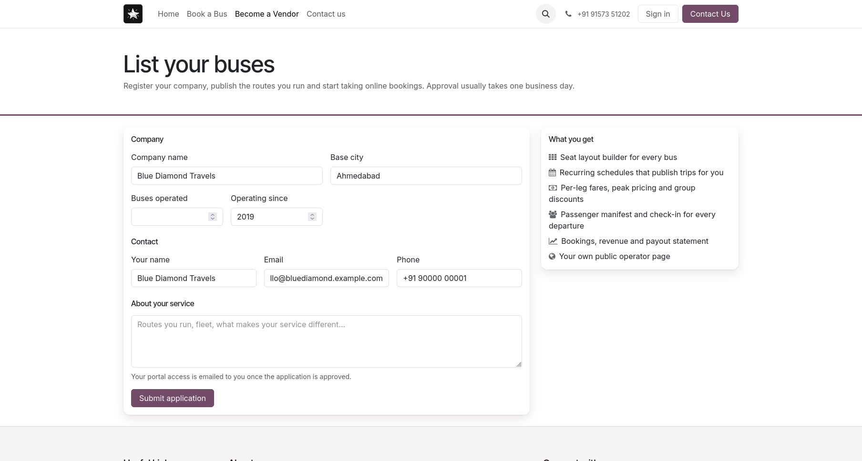Click the 'What you get' heading
Viewport: 862px width, 461px height.
[571, 139]
